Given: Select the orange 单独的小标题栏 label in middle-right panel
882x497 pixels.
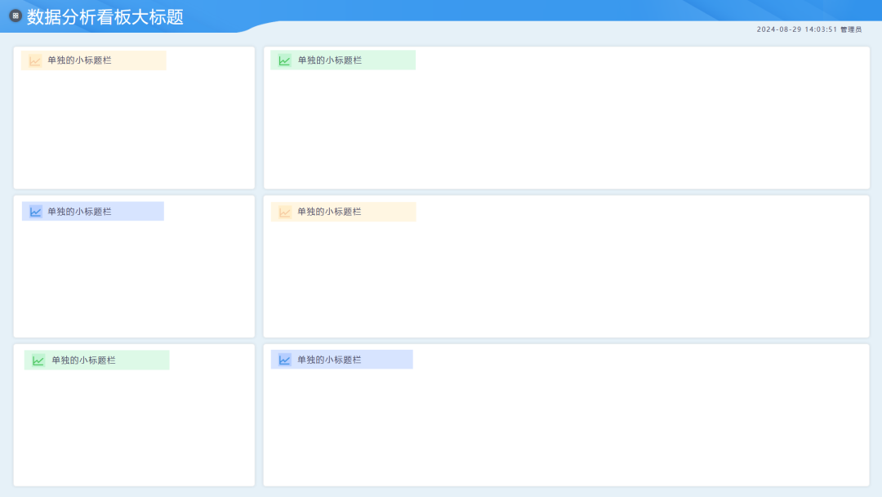Looking at the screenshot, I should [329, 212].
